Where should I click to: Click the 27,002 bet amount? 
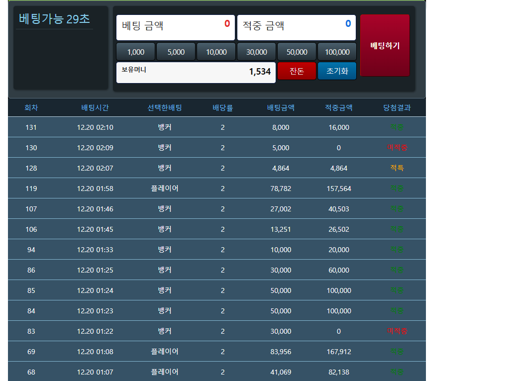pyautogui.click(x=281, y=209)
